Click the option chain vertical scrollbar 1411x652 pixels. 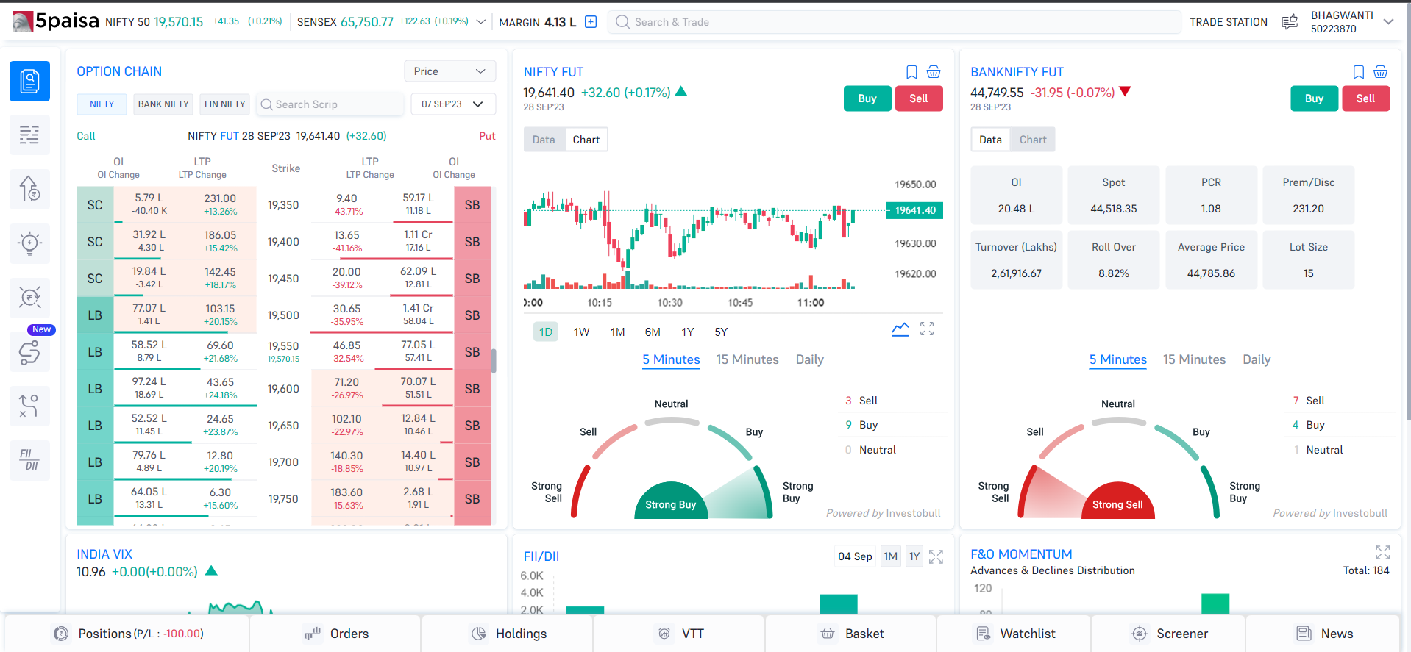pos(494,360)
